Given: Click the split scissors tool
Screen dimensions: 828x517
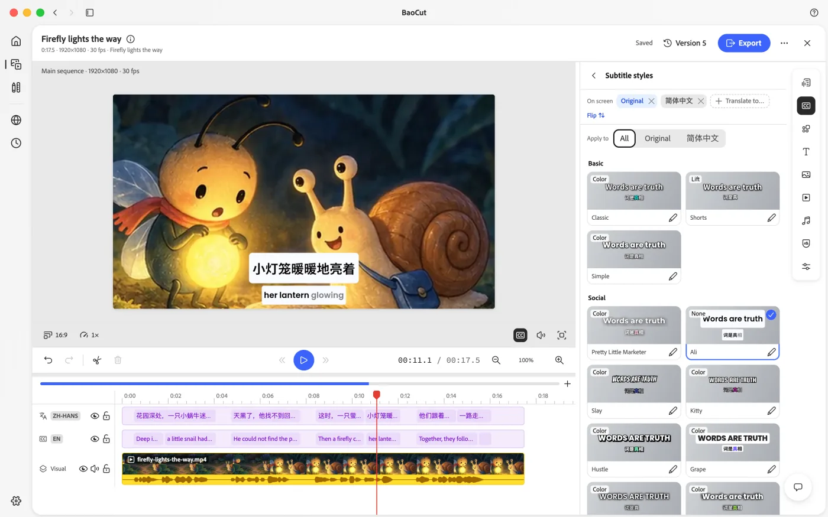Looking at the screenshot, I should click(97, 360).
